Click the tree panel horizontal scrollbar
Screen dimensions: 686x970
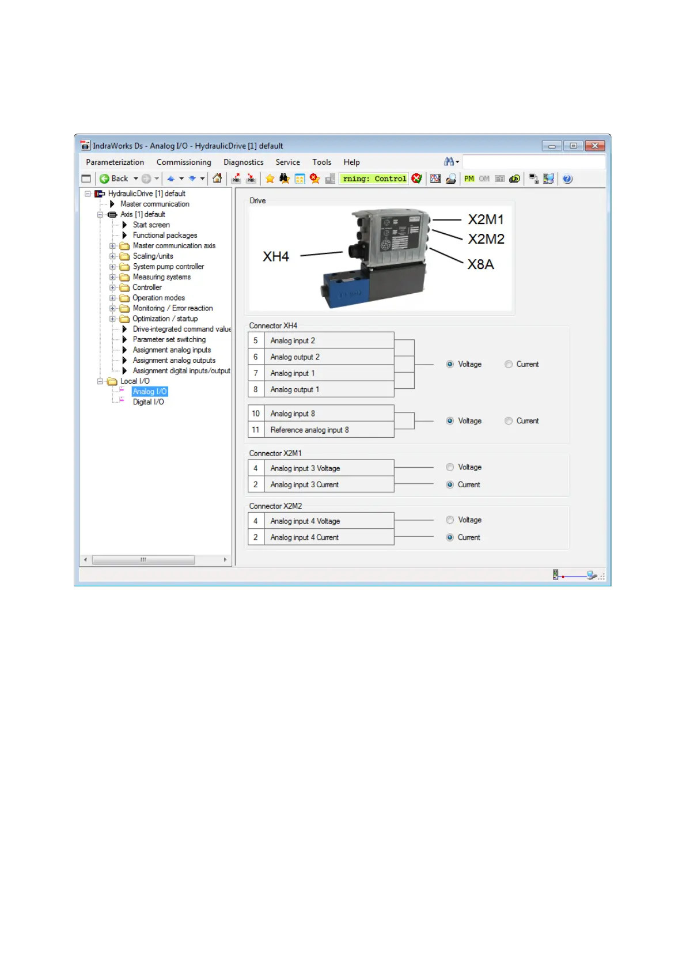[143, 560]
